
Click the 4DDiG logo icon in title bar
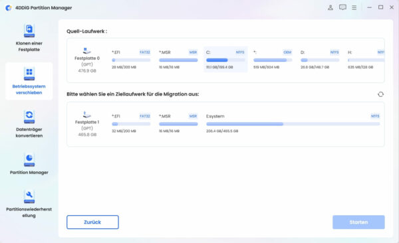(x=9, y=8)
